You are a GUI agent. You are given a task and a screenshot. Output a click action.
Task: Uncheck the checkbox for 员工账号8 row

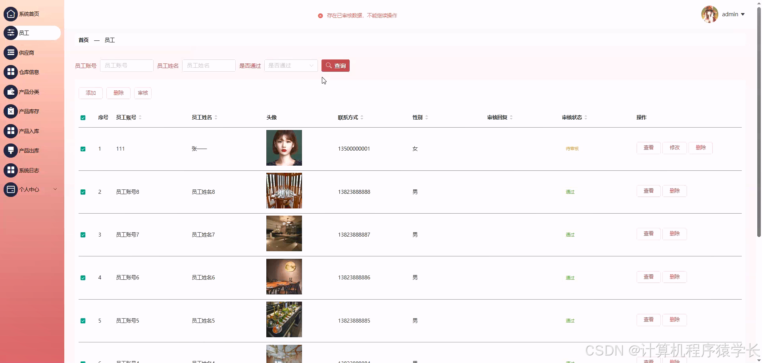click(x=83, y=192)
